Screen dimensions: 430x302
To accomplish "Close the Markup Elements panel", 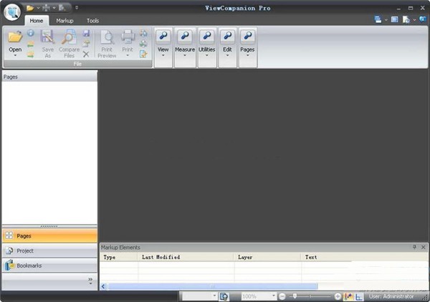I will 423,247.
